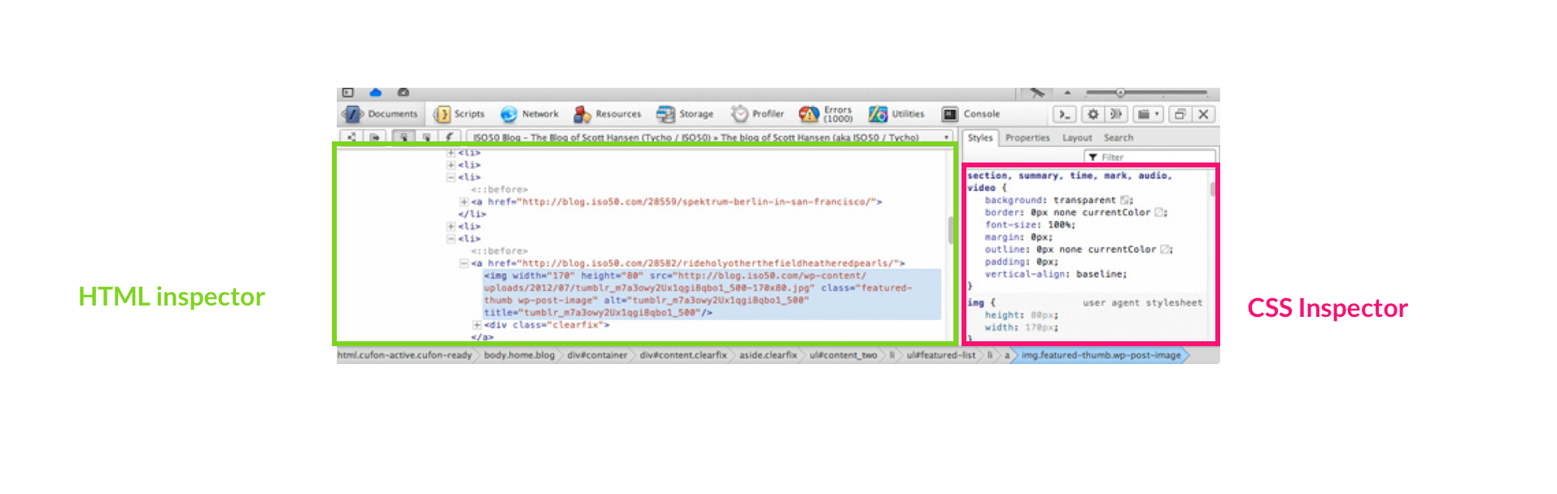Screen dimensions: 1557x494
Task: Select html.cufon-active.cufon-ready breadcrumb
Action: (x=404, y=355)
